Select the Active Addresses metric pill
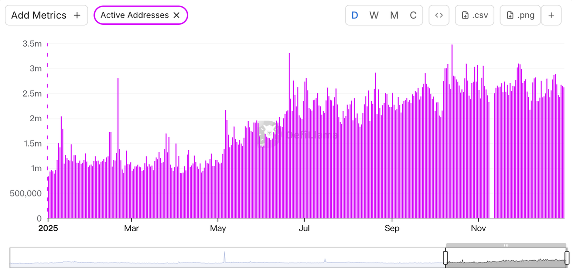 pos(134,15)
